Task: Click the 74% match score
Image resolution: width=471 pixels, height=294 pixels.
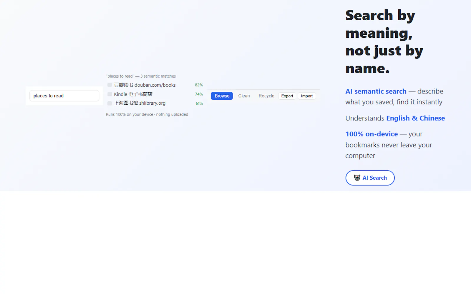Action: [x=199, y=94]
